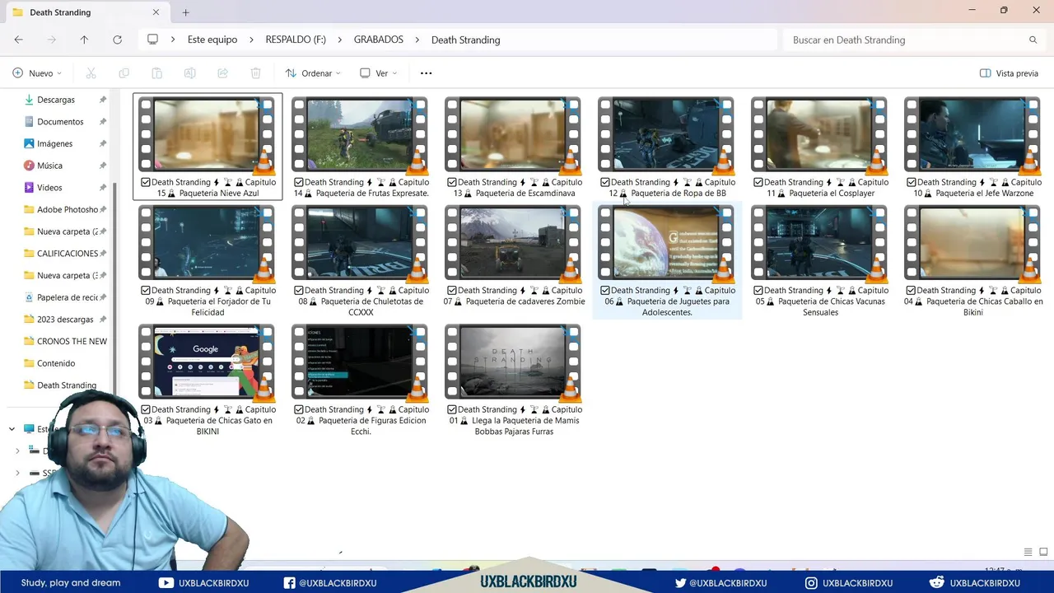Navigate to RESPALDO (F:) breadcrumb
1054x593 pixels.
click(296, 40)
